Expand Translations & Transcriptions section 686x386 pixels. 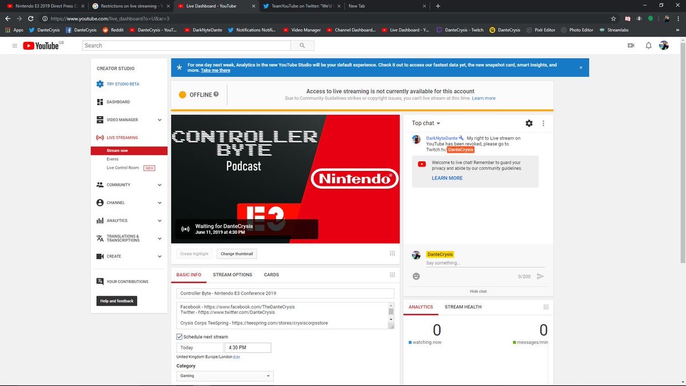(159, 238)
